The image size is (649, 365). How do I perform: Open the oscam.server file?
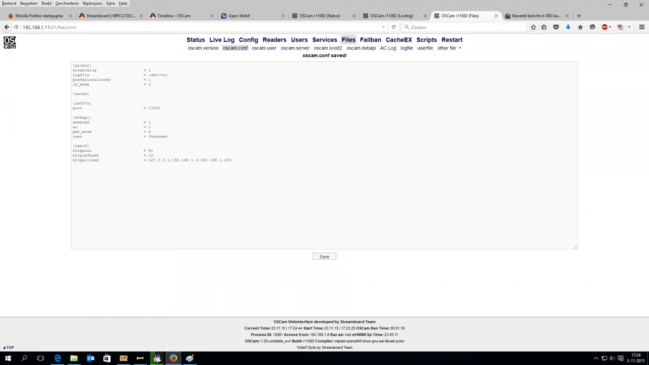295,48
